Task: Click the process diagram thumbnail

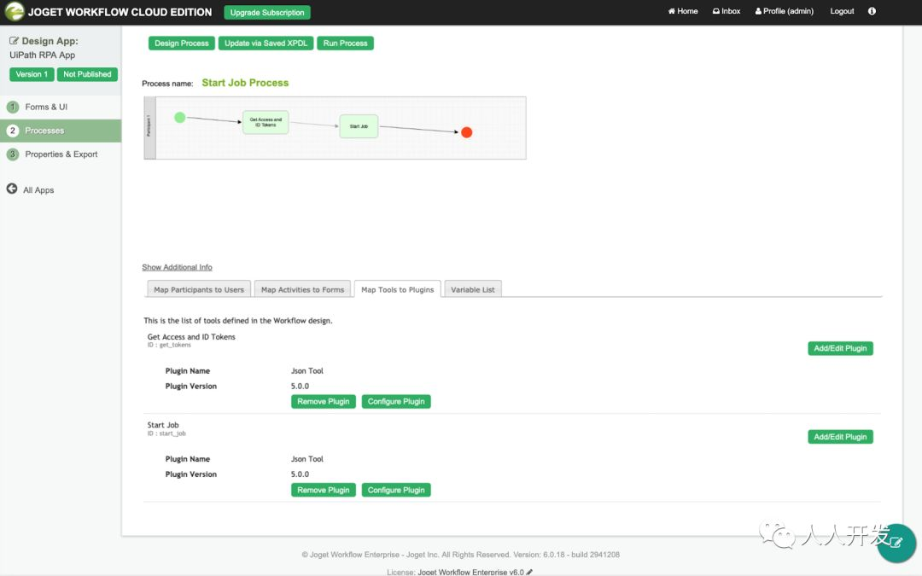Action: (336, 128)
